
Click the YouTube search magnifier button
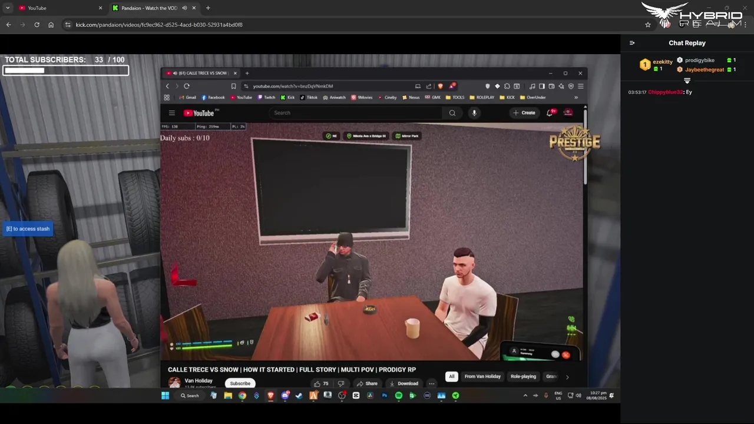452,113
